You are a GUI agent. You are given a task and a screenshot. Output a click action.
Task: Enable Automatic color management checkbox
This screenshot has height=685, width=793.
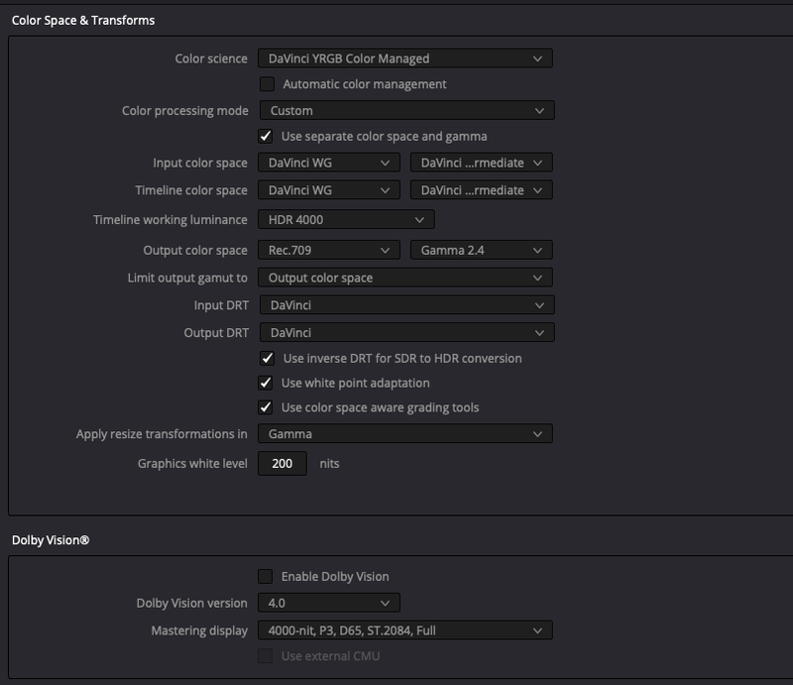coord(267,84)
